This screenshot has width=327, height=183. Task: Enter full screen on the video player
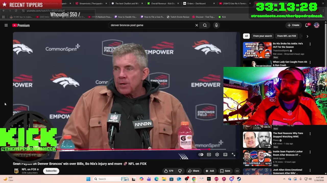pos(233,155)
